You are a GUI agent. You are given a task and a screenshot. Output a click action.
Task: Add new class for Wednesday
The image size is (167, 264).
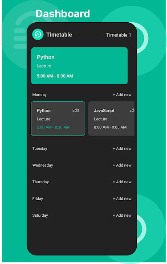[x=122, y=165]
